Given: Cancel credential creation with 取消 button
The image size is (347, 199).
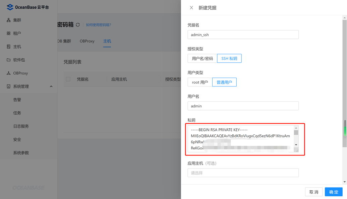Looking at the screenshot, I should coord(313,192).
